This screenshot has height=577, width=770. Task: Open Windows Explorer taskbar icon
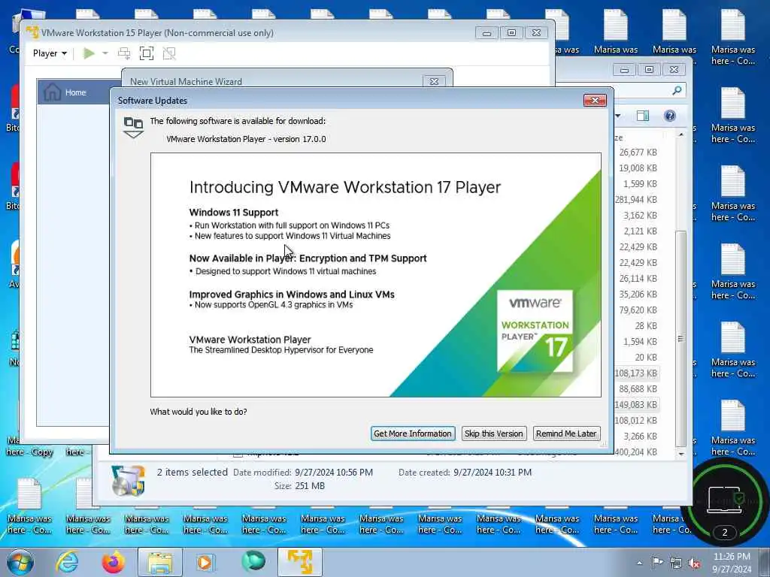coord(160,562)
